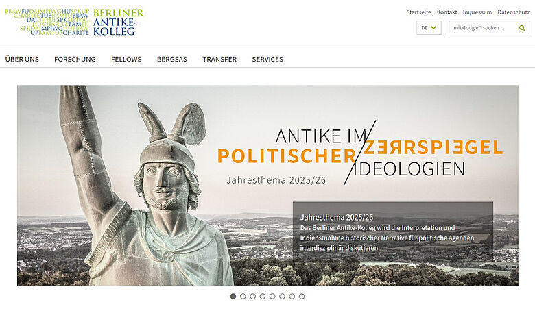This screenshot has width=535, height=313.
Task: Switch to the fourth slide dot
Action: (263, 297)
